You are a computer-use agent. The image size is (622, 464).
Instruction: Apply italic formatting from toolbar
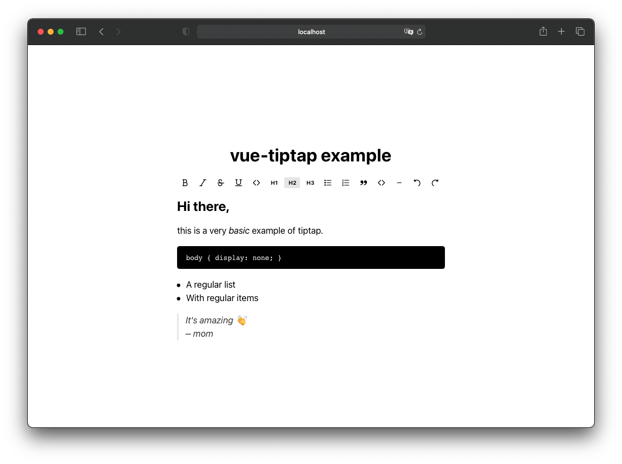(203, 183)
